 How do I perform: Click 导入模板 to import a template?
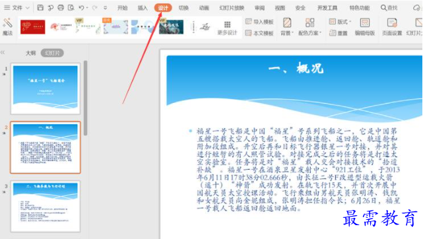[259, 22]
